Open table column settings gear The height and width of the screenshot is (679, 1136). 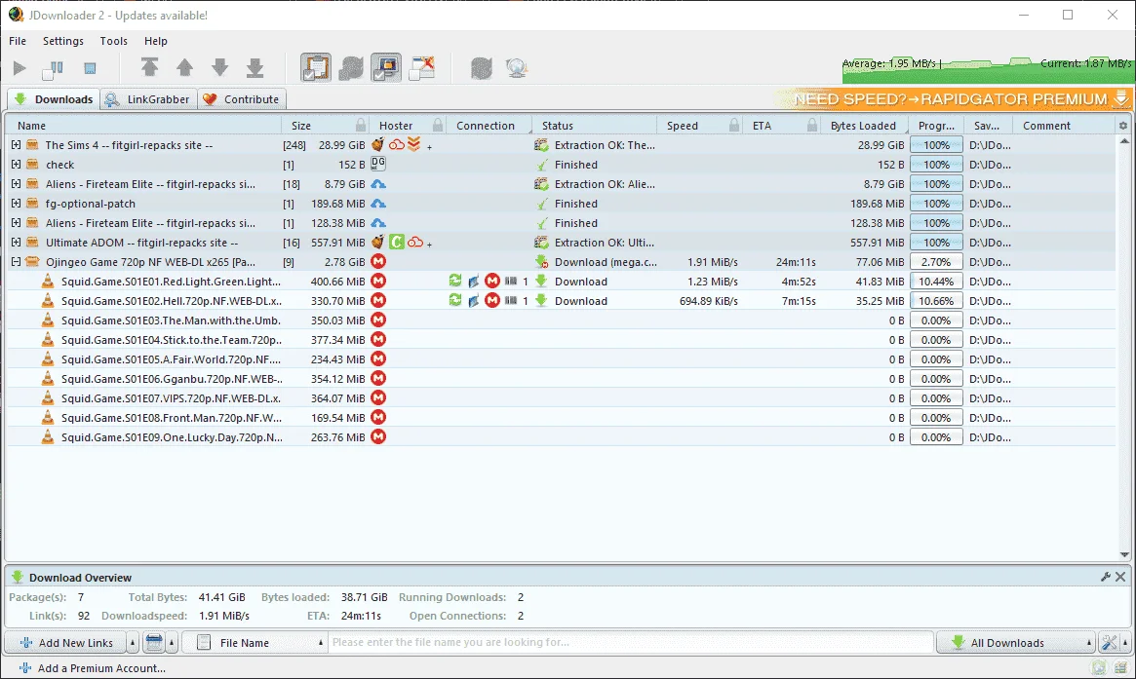point(1123,126)
